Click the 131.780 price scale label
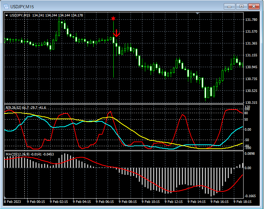This screenshot has width=264, height=209. pos(251,20)
